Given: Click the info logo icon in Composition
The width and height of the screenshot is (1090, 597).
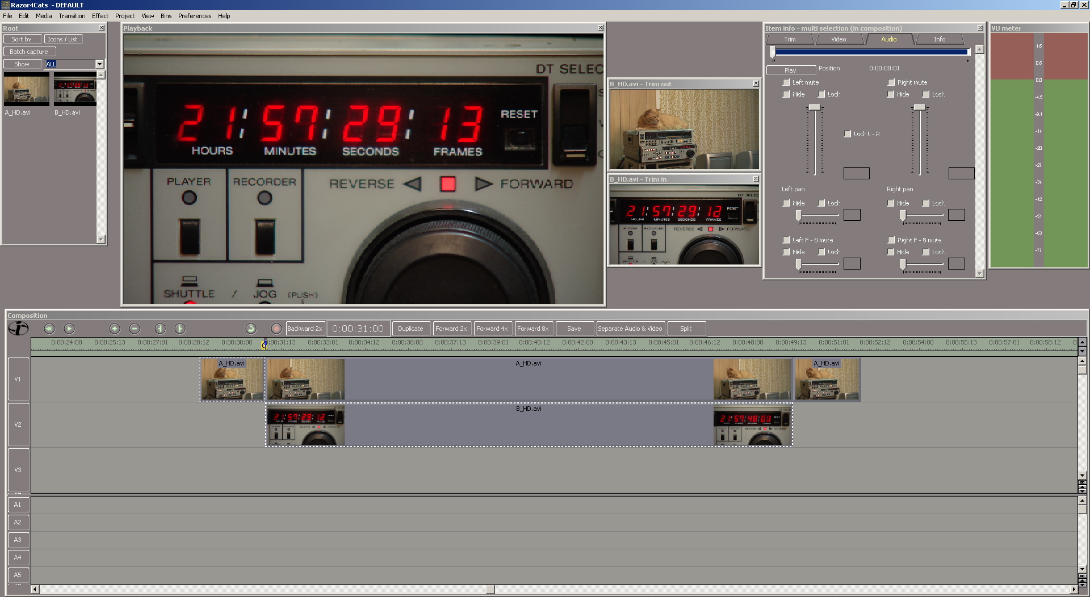Looking at the screenshot, I should (x=18, y=329).
